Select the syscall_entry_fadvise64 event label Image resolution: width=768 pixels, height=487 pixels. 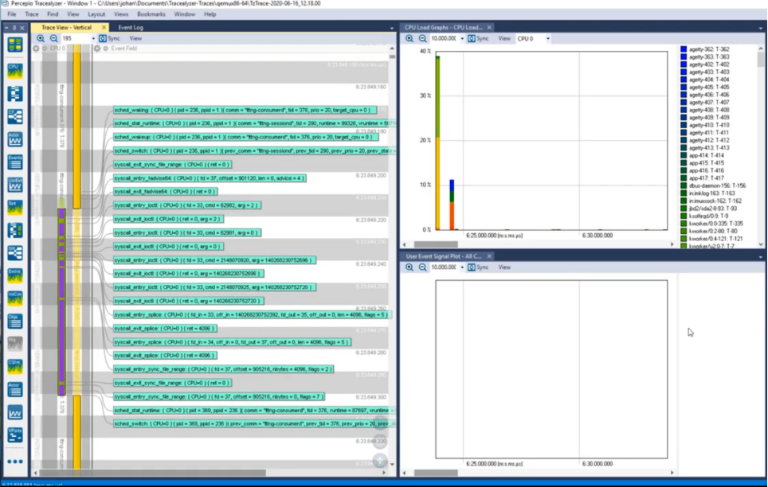click(210, 178)
